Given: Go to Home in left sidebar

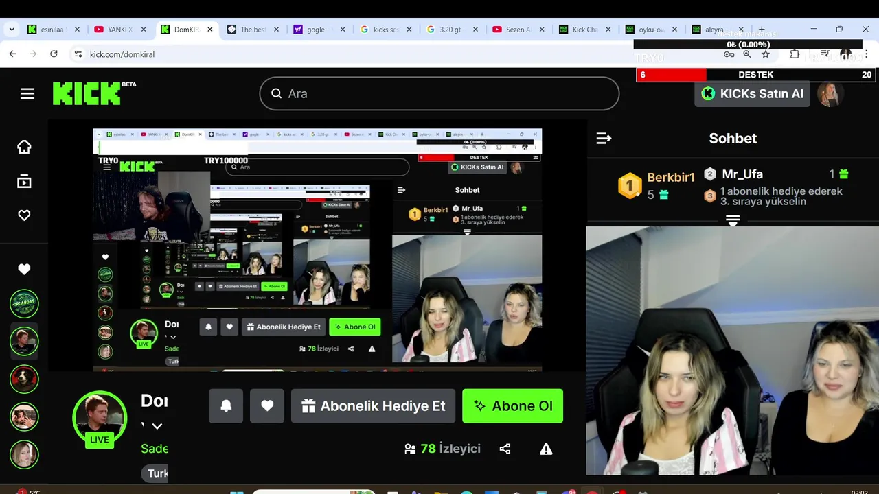Looking at the screenshot, I should (24, 147).
